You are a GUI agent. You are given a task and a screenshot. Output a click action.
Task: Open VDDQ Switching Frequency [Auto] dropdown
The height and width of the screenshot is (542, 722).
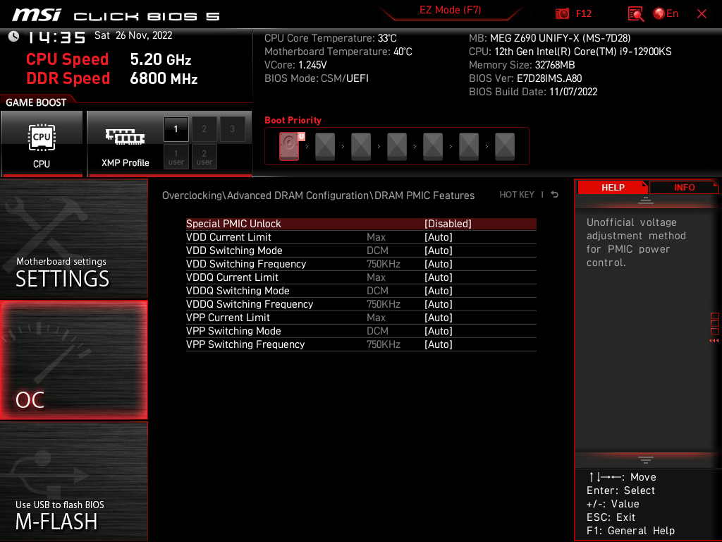click(439, 303)
